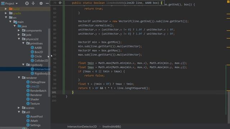Select the IntersectionDetector2D class in tree
Image resolution: width=230 pixels, height=129 pixels.
[x=42, y=69]
